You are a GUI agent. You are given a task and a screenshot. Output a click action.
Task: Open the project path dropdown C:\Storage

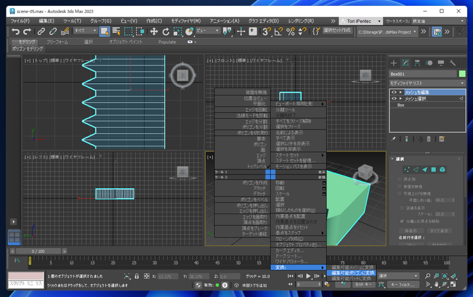pos(387,32)
